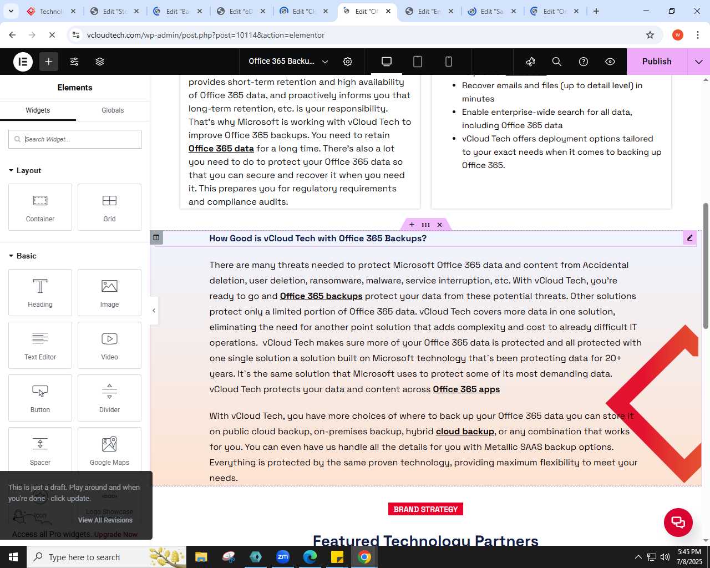Open the Structure layers icon
Screen dimensions: 710x568
[x=100, y=62]
